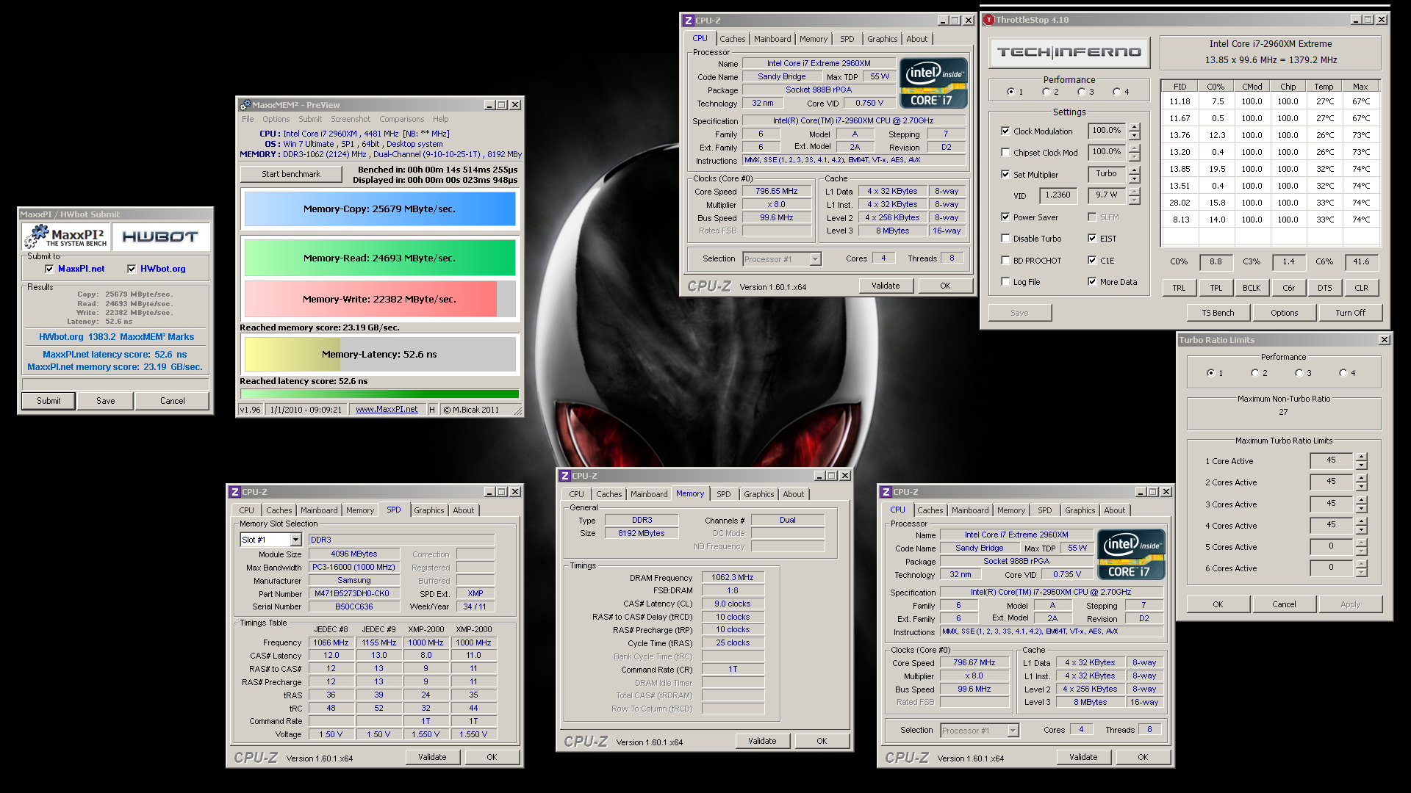
Task: Click DRAM Frequency value 1062.3 MHz
Action: [x=733, y=577]
